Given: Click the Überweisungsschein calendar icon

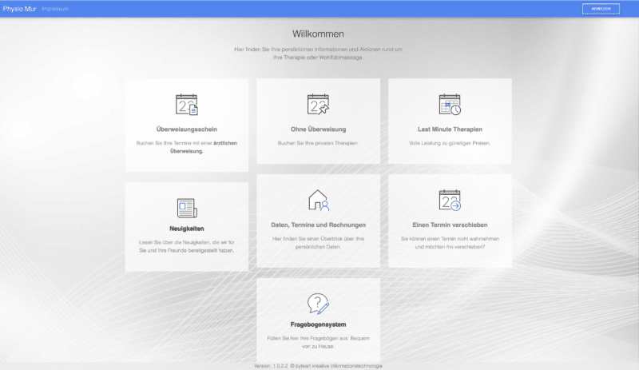Looking at the screenshot, I should (x=187, y=105).
